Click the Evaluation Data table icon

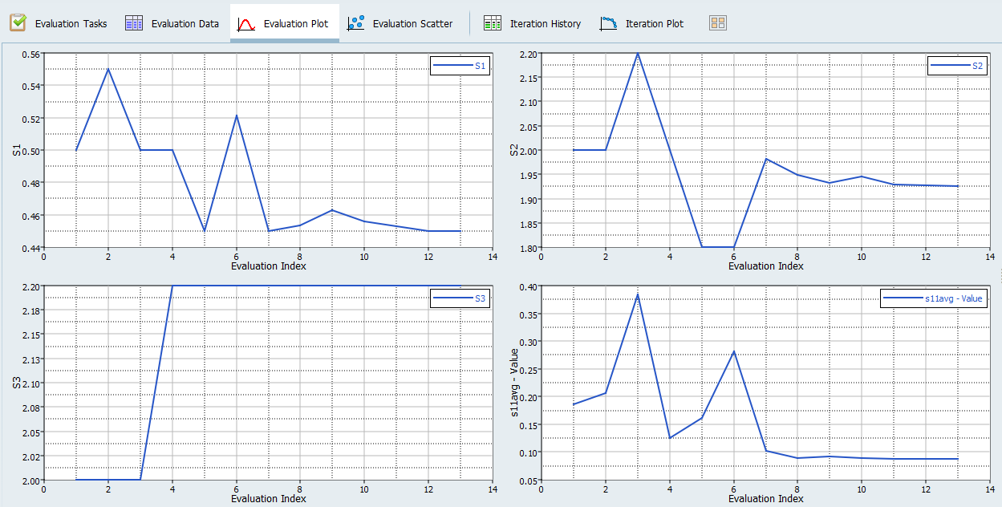(132, 22)
